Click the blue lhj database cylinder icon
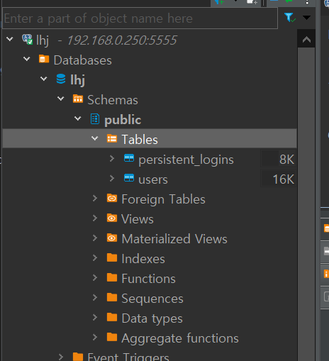Viewport: 329px width, 361px height. point(61,79)
